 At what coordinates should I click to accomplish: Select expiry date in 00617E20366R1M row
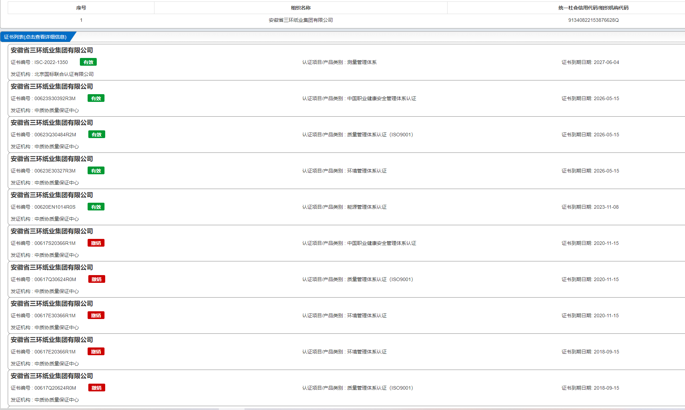(x=606, y=352)
